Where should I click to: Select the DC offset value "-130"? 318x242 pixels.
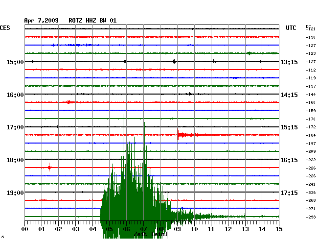click(311, 37)
